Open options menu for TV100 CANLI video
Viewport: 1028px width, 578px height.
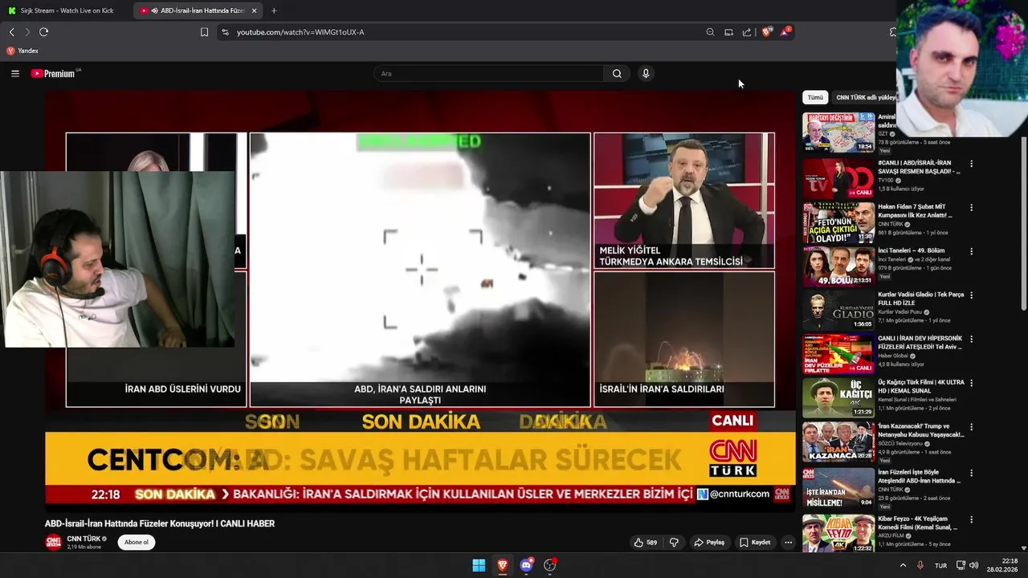coord(971,164)
